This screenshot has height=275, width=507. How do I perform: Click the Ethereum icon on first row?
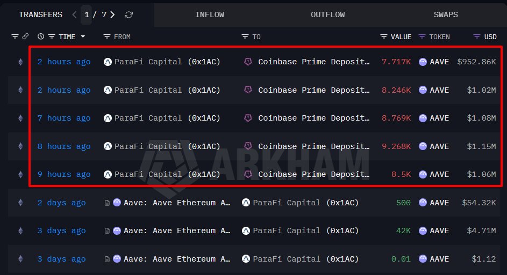pos(21,62)
